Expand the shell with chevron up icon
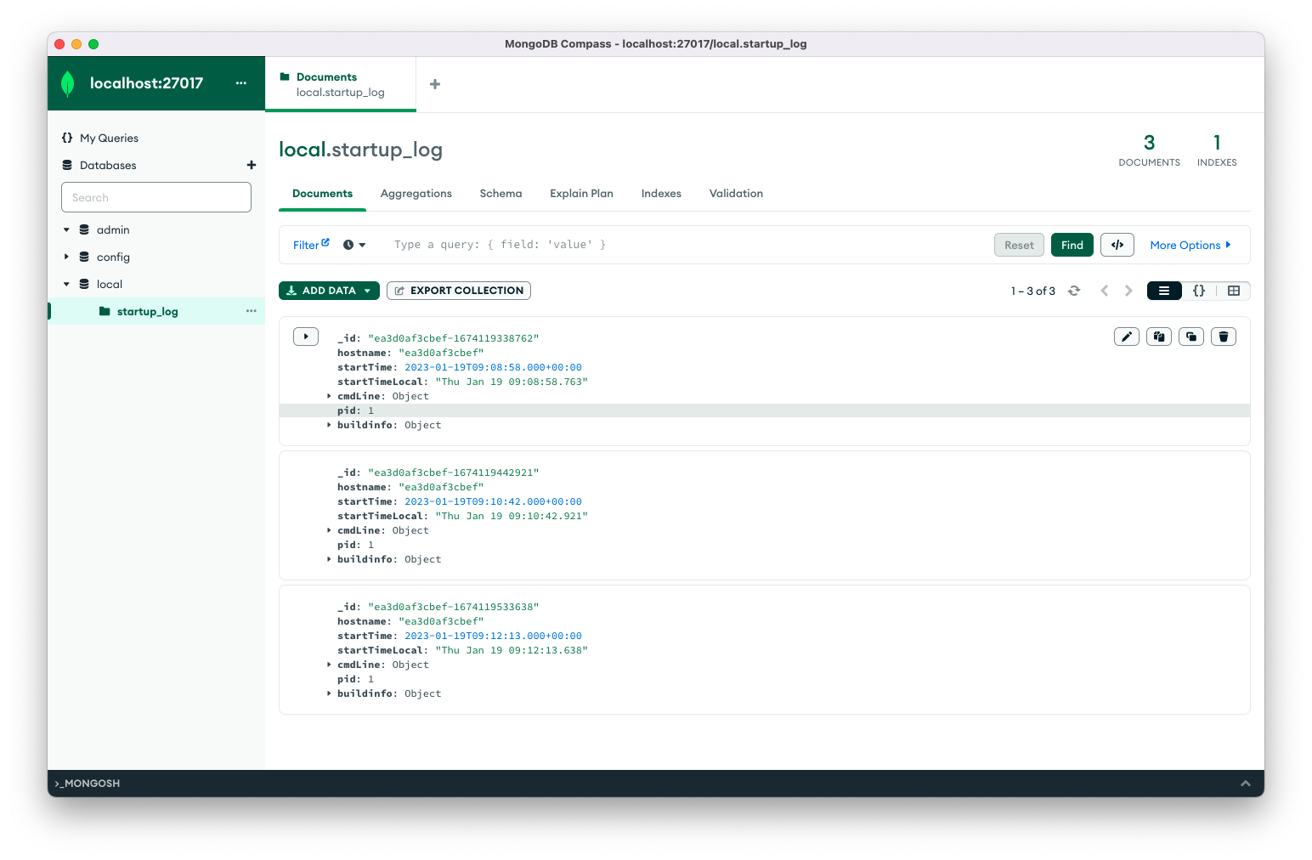The width and height of the screenshot is (1312, 860). 1246,784
